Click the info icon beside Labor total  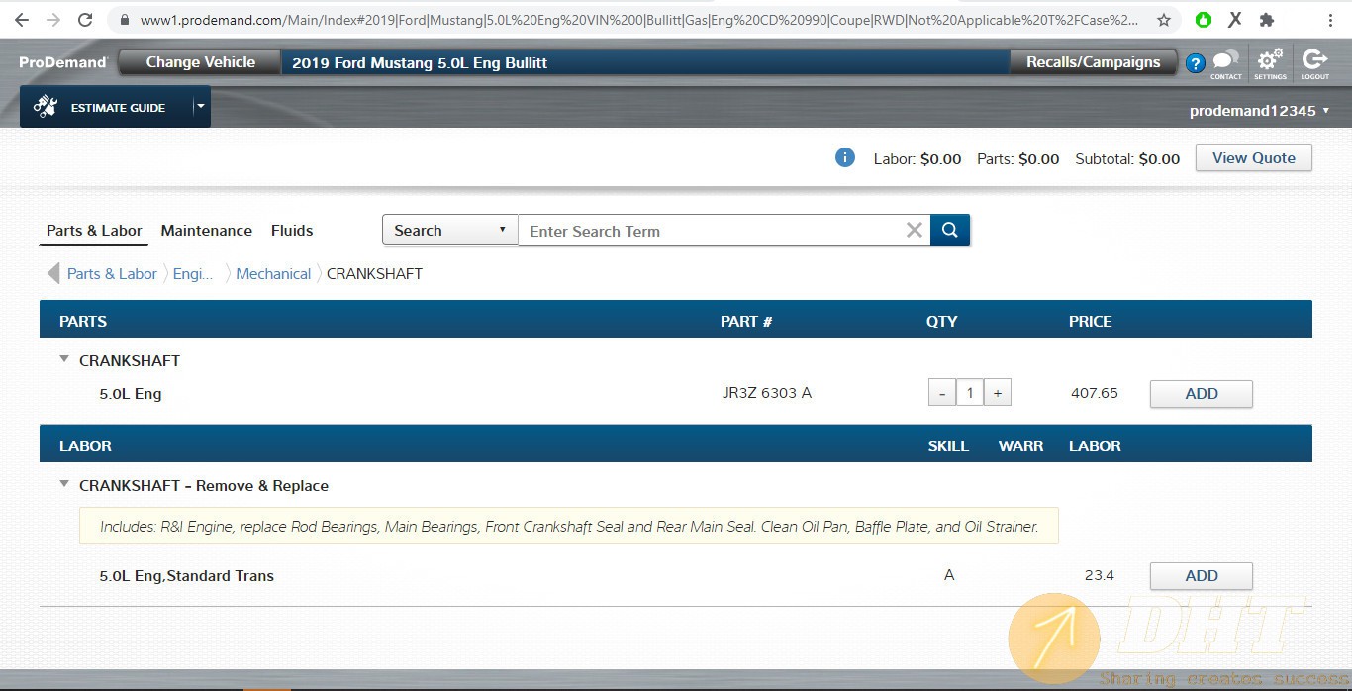tap(844, 157)
